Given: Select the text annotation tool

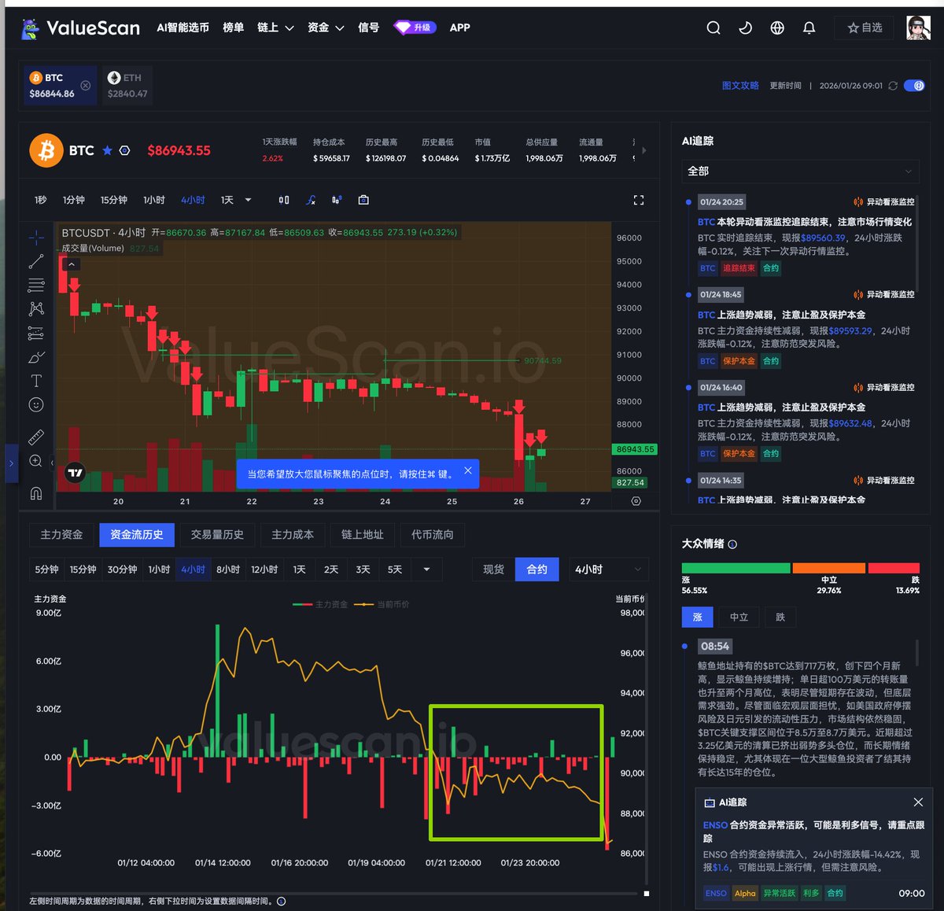Looking at the screenshot, I should coord(36,381).
